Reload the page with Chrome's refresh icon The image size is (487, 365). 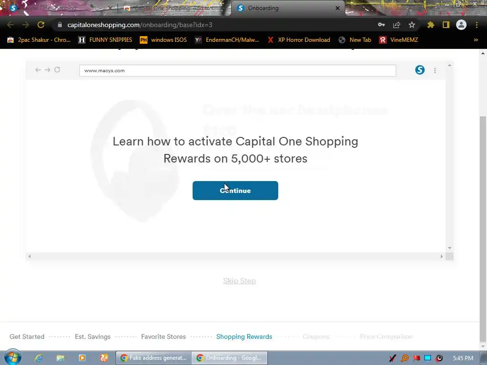[41, 25]
